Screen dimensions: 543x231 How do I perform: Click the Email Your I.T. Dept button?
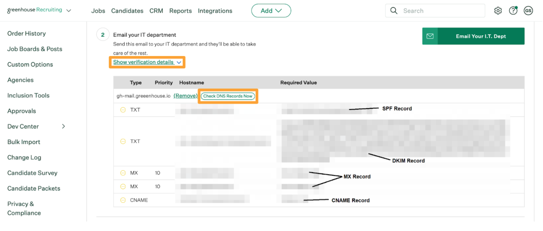tap(473, 36)
